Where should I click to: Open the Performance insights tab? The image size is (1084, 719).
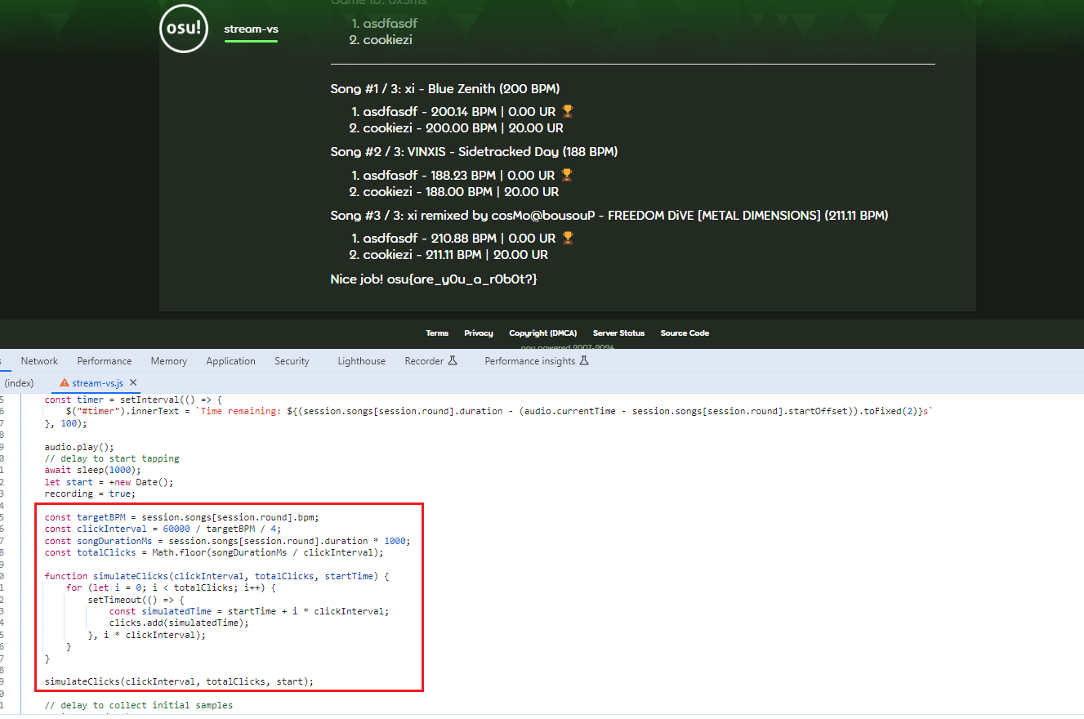(x=530, y=361)
